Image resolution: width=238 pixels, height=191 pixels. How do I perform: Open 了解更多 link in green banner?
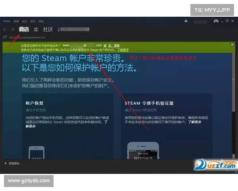(x=123, y=50)
